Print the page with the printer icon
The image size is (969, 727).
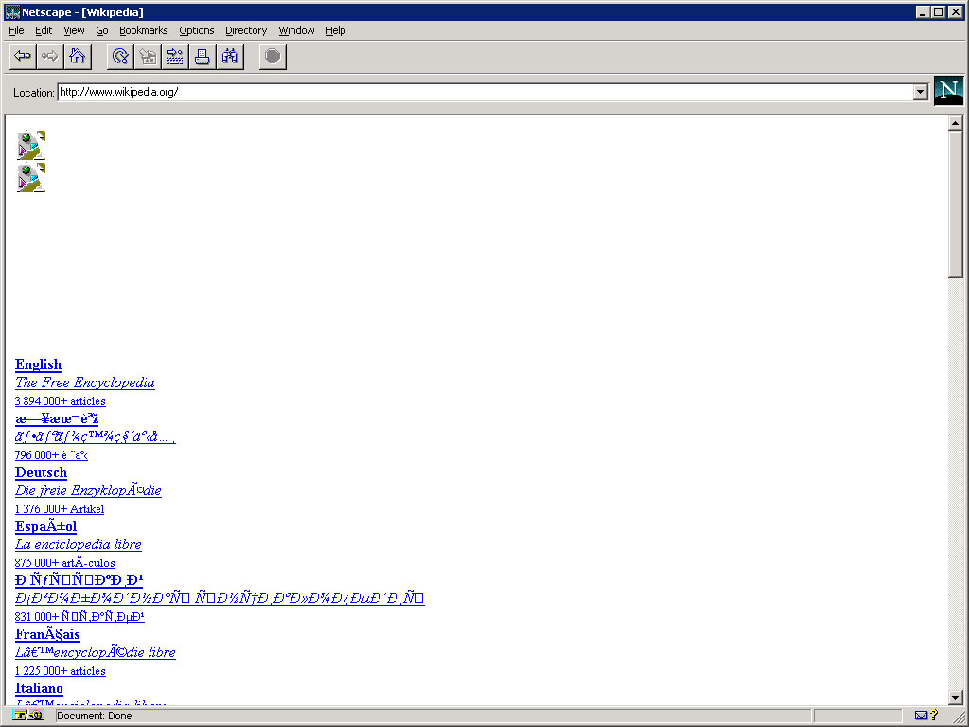pyautogui.click(x=203, y=57)
